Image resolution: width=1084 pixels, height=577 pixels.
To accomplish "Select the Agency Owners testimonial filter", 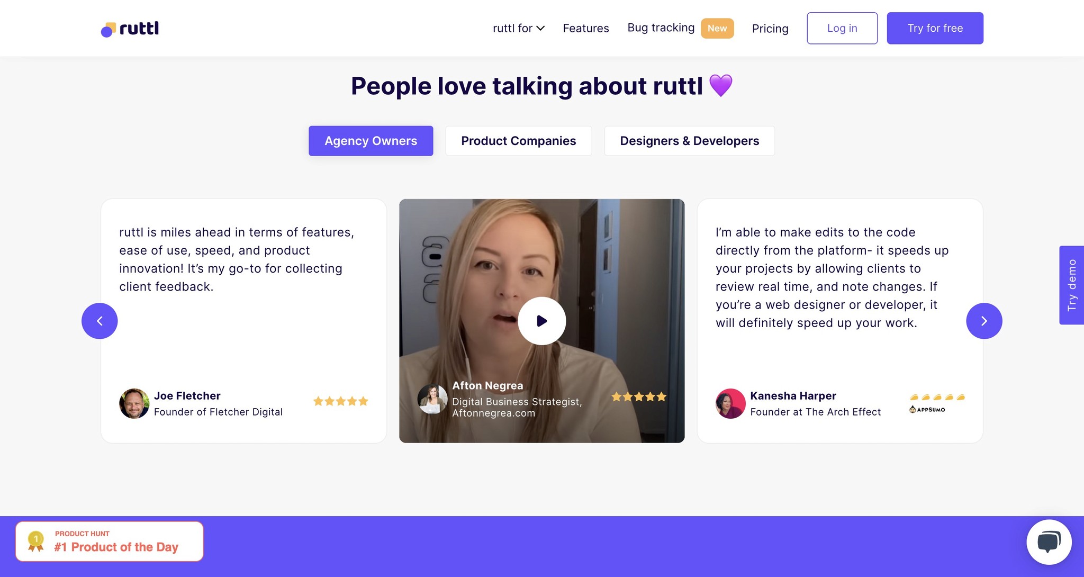I will (x=371, y=141).
